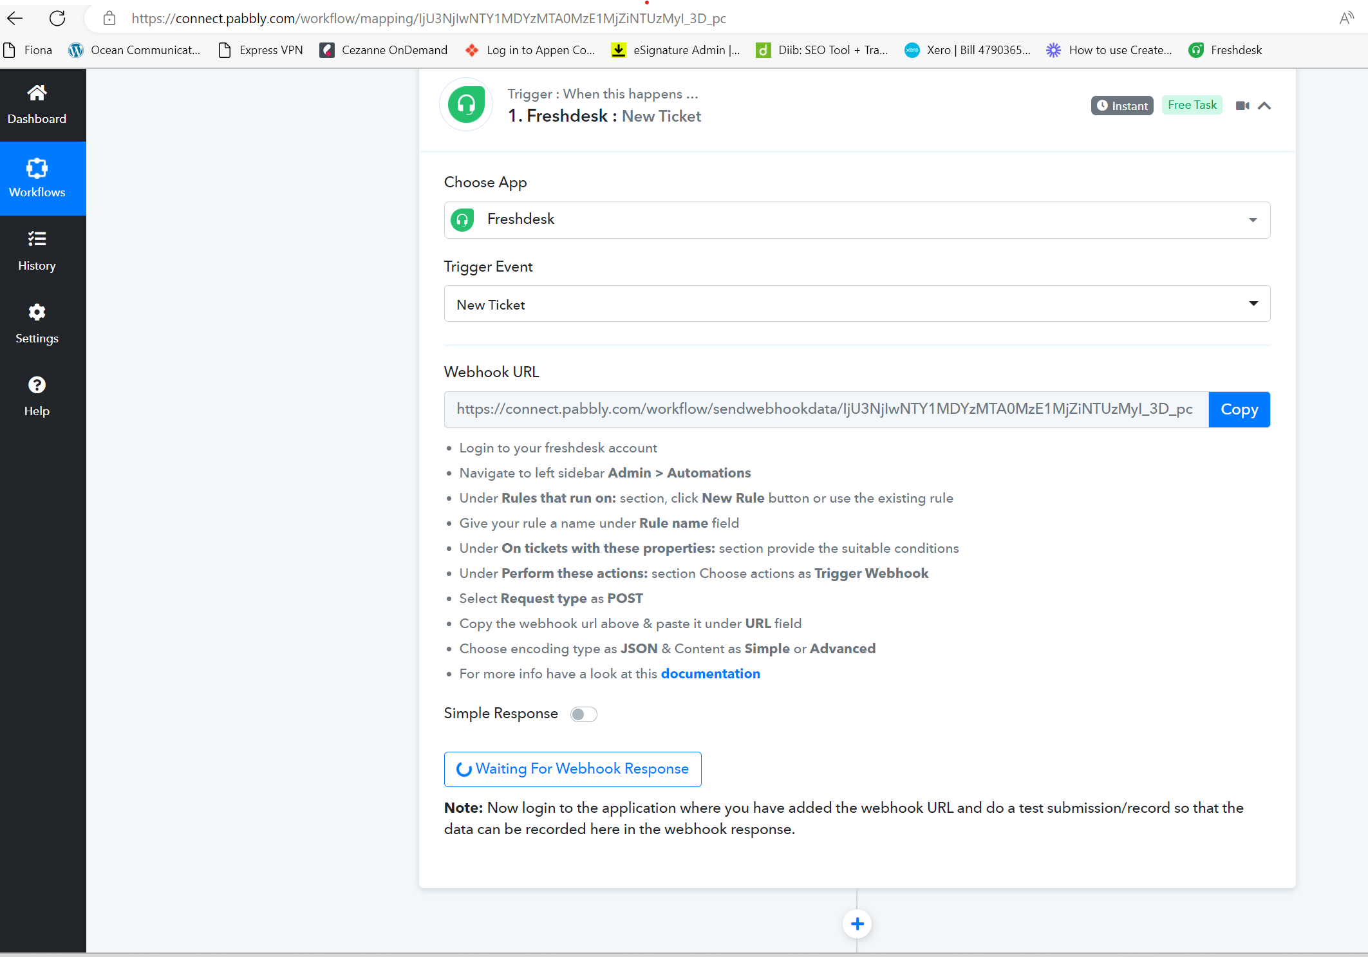Click the Free Task badge
The image size is (1368, 957).
click(1192, 105)
